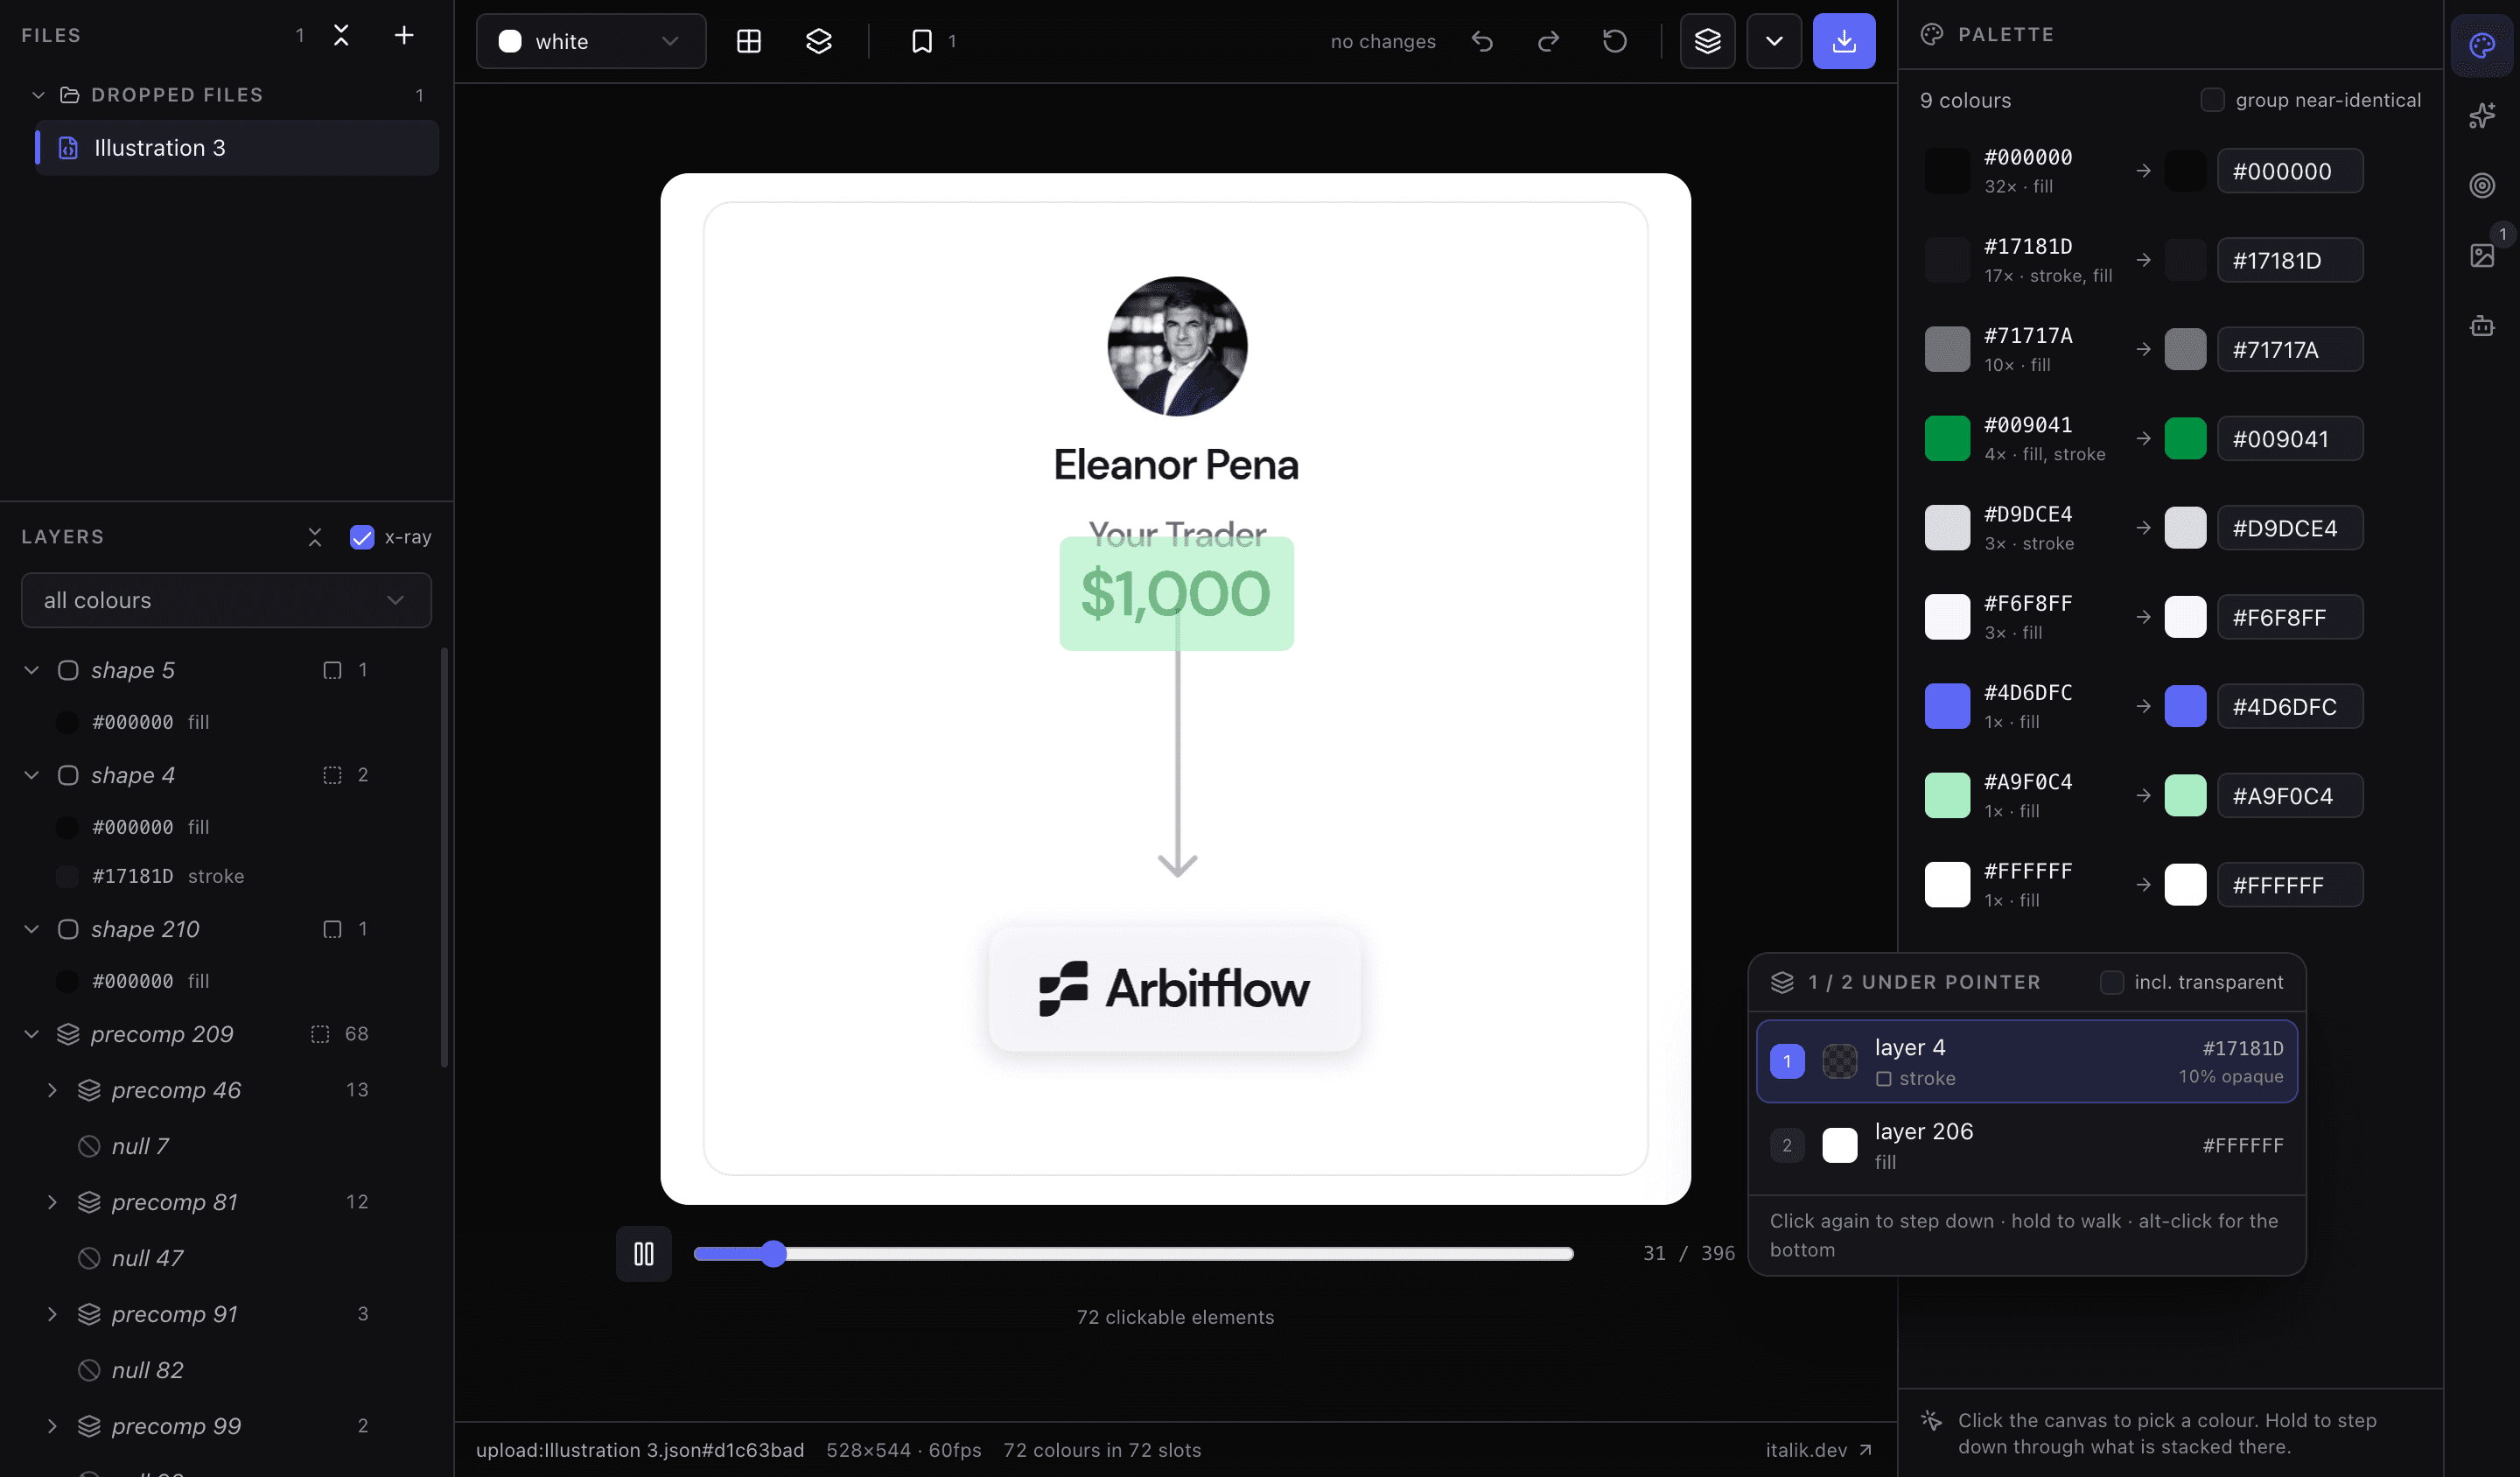This screenshot has width=2520, height=1477.
Task: Open the white background dropdown
Action: click(591, 41)
